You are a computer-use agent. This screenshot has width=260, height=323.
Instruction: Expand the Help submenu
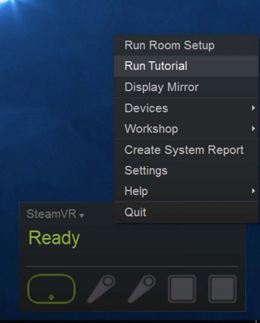(186, 191)
